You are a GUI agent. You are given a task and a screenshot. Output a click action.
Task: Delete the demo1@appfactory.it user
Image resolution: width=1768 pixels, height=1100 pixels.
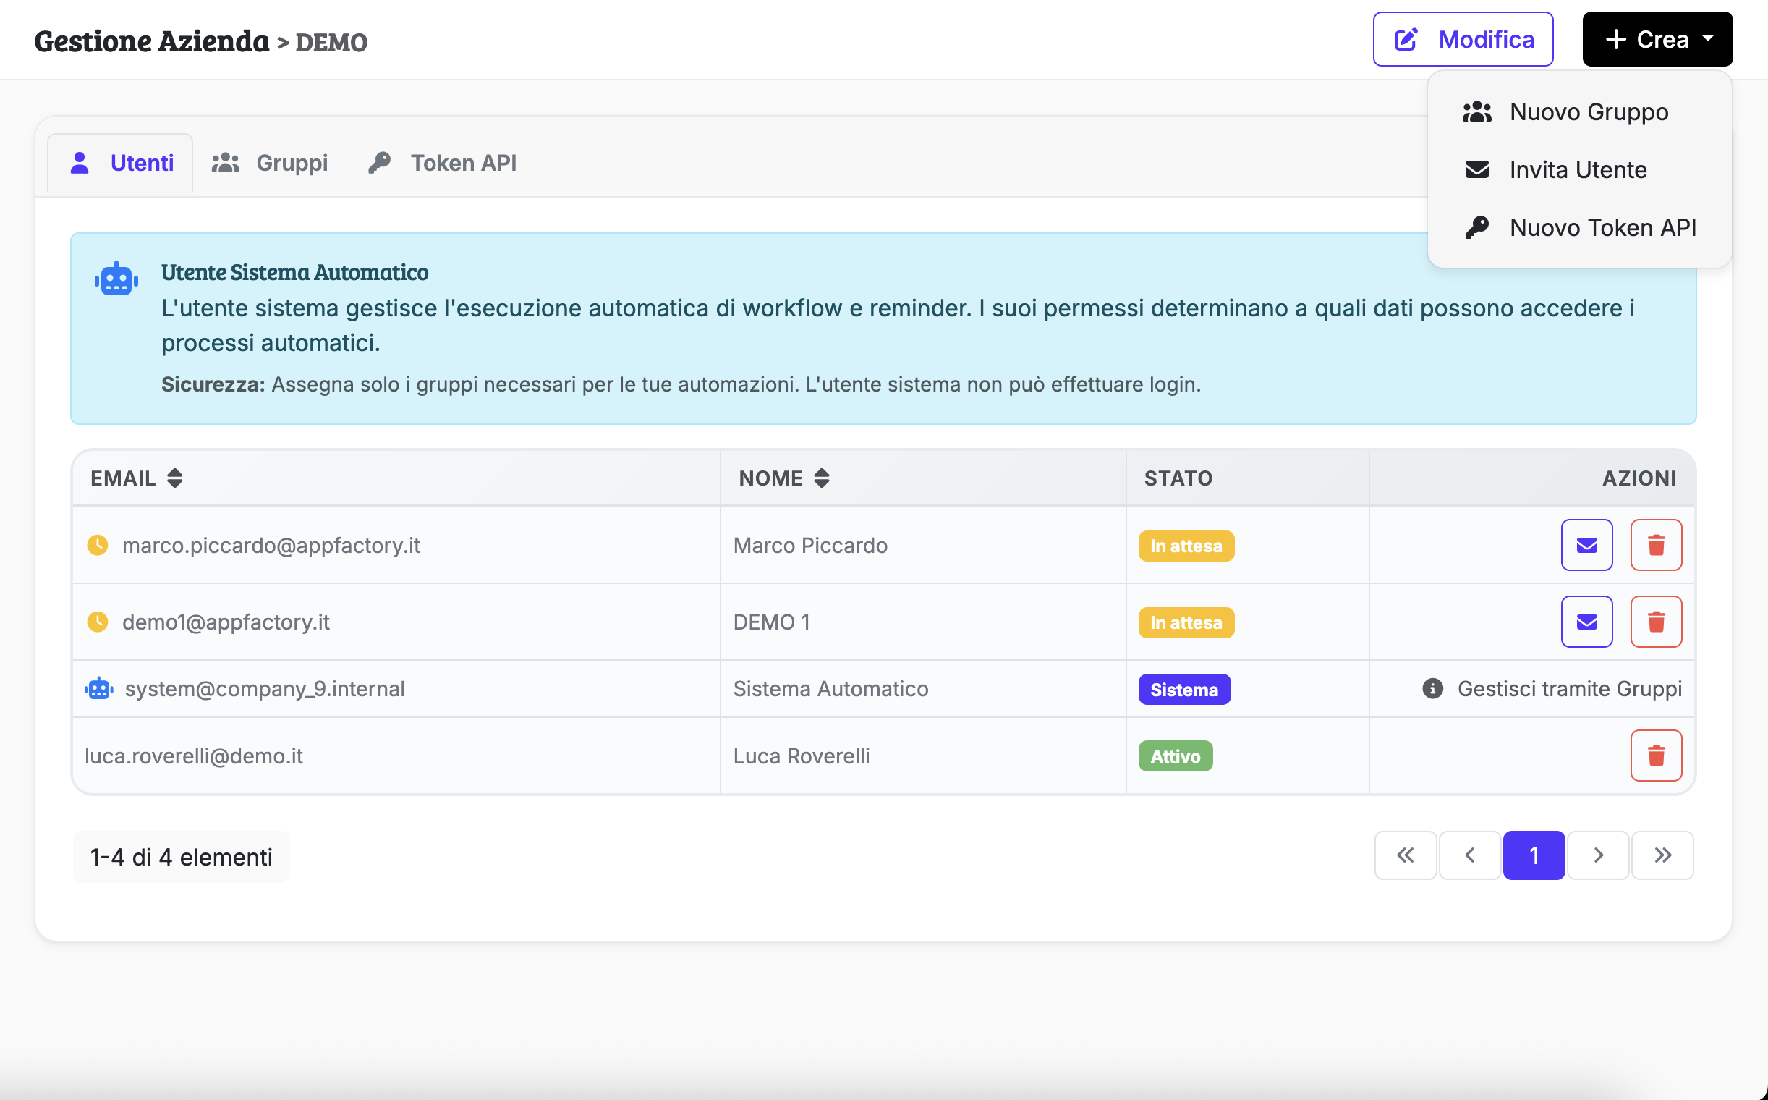click(1655, 622)
